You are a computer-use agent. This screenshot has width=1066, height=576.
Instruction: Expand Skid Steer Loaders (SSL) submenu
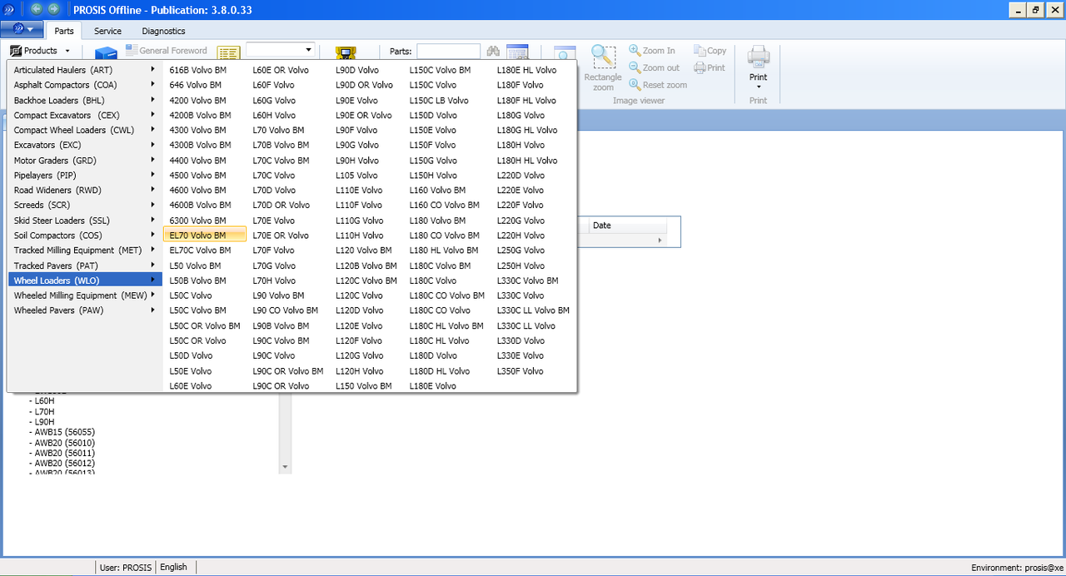[153, 221]
